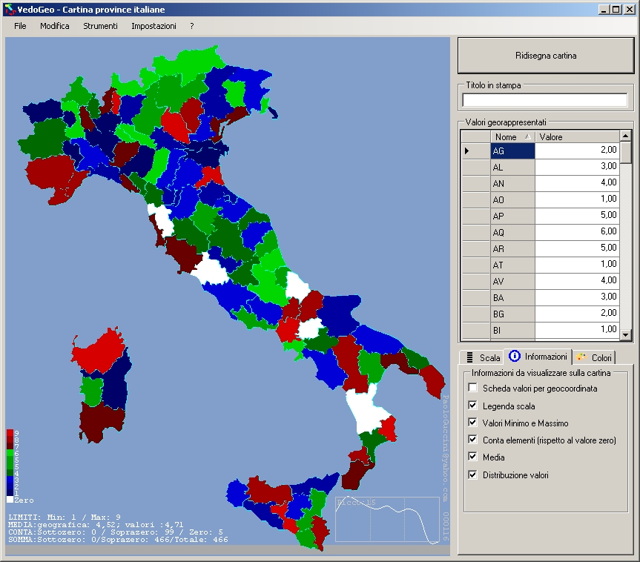Click the Colori palette icon
Screen dimensions: 640x562
click(581, 357)
